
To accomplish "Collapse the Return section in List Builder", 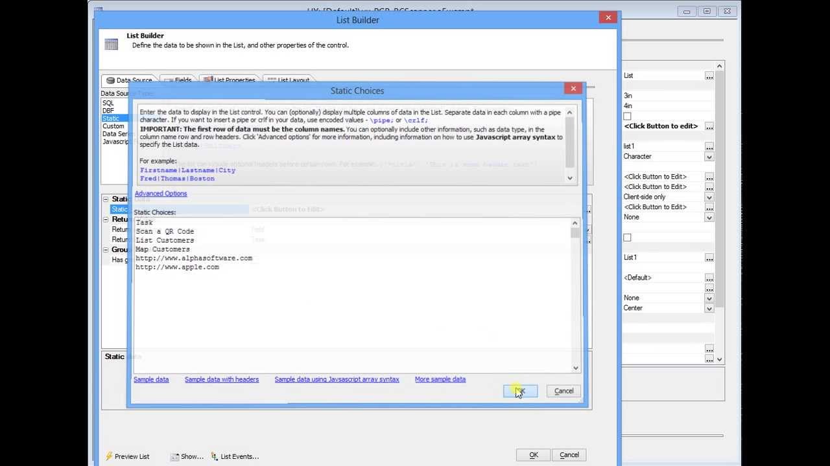I will 106,219.
